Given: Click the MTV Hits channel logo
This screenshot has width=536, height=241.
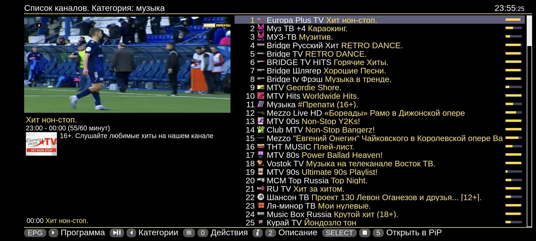Looking at the screenshot, I should click(x=260, y=96).
